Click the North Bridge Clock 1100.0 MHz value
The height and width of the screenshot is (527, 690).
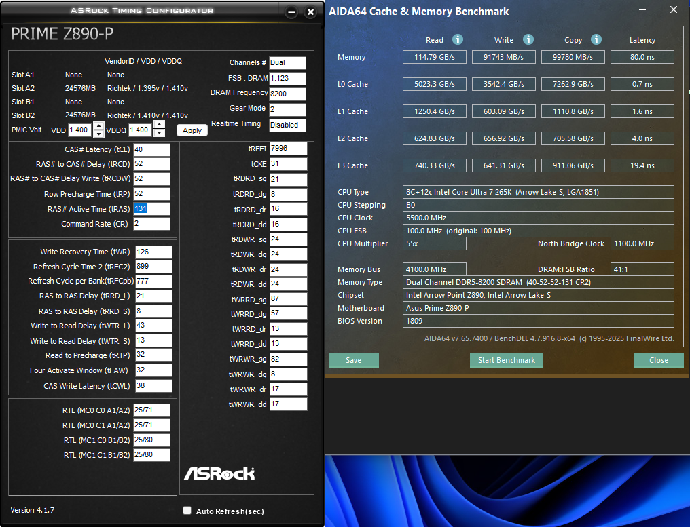642,243
